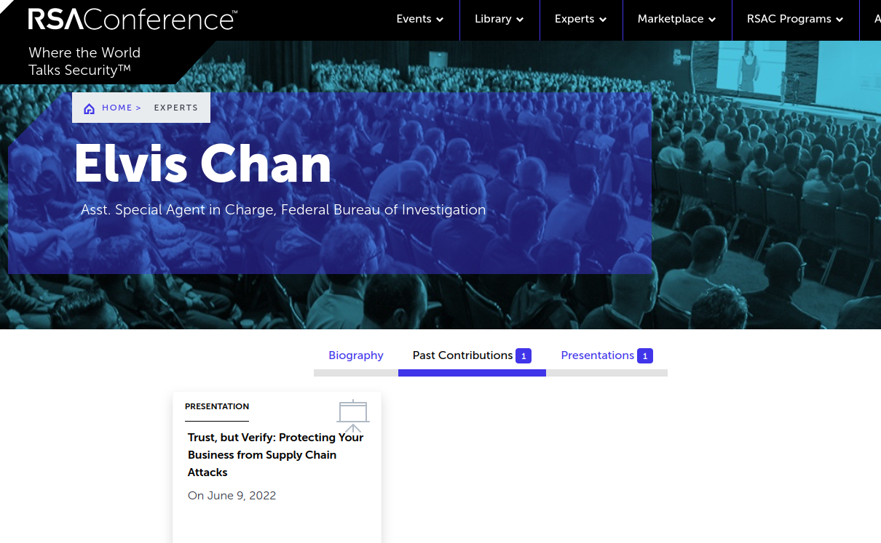Expand the Marketplace menu
This screenshot has width=881, height=543.
pyautogui.click(x=677, y=20)
